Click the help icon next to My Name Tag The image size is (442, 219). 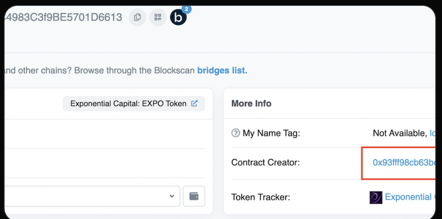[x=235, y=133]
